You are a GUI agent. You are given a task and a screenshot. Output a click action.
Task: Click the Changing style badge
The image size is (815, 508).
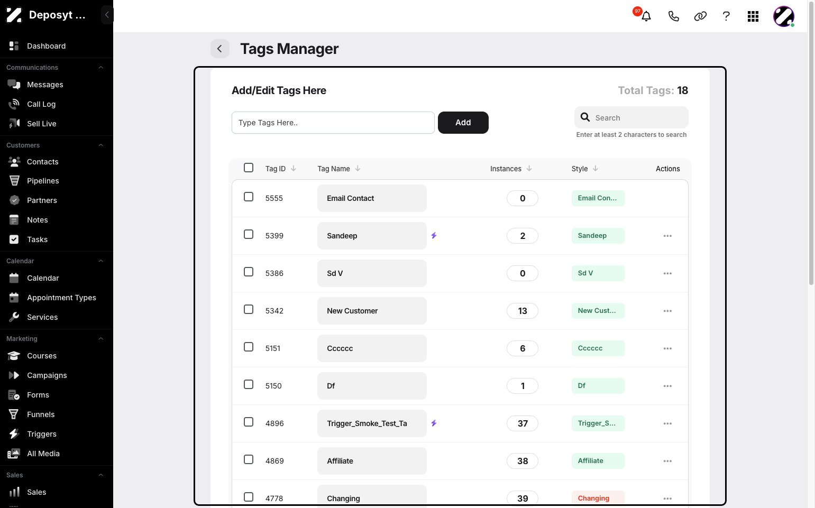pos(598,498)
